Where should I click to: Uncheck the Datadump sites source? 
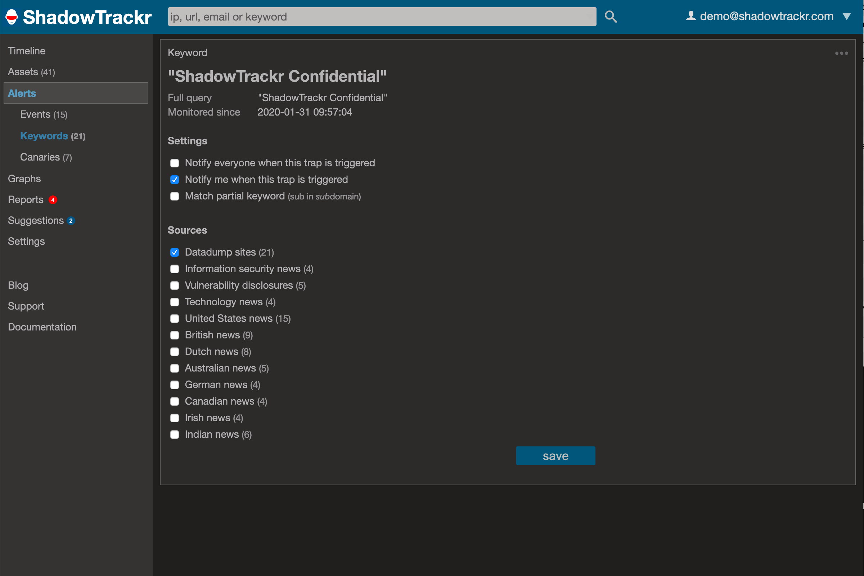pyautogui.click(x=175, y=252)
